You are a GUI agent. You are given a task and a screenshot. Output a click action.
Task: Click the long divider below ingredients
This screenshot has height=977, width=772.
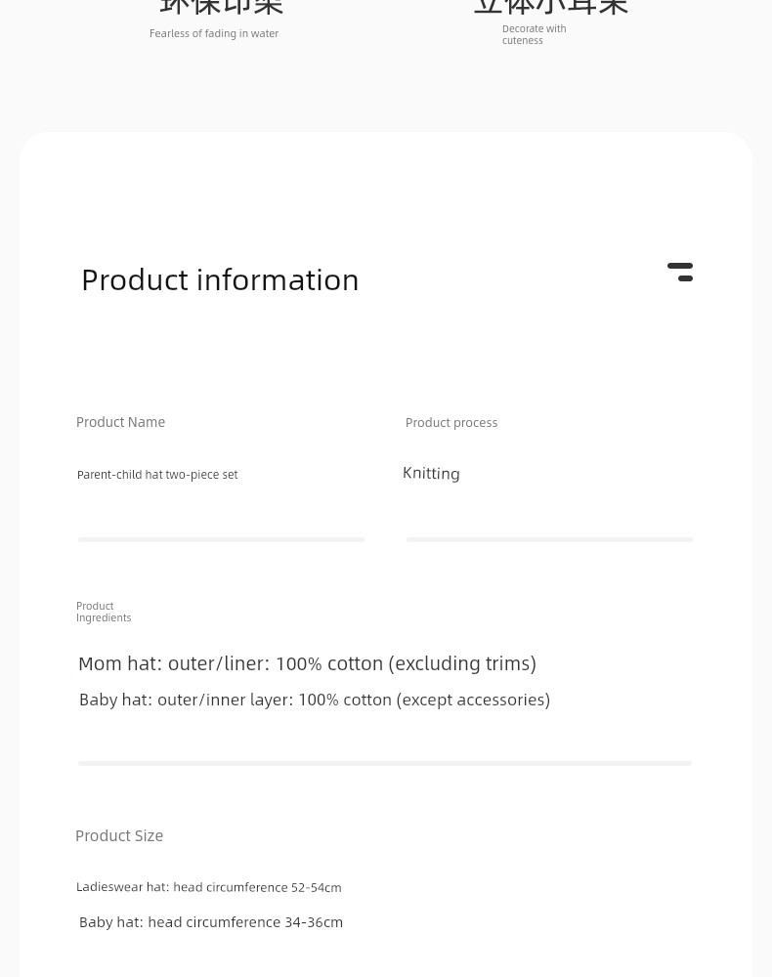click(384, 763)
